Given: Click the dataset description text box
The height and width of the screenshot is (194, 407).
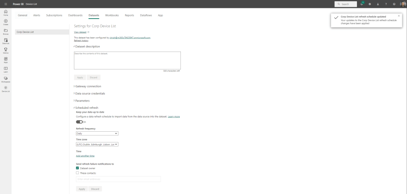Looking at the screenshot, I should point(127,60).
